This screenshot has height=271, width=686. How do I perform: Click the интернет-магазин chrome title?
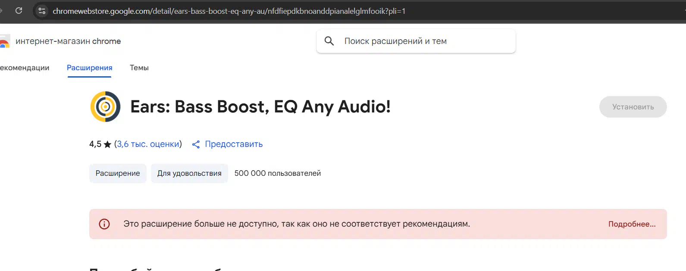coord(68,41)
